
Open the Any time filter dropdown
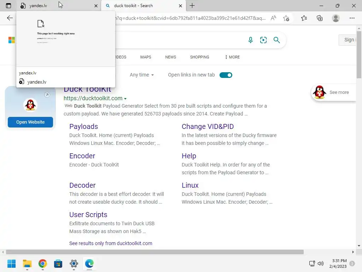(142, 75)
